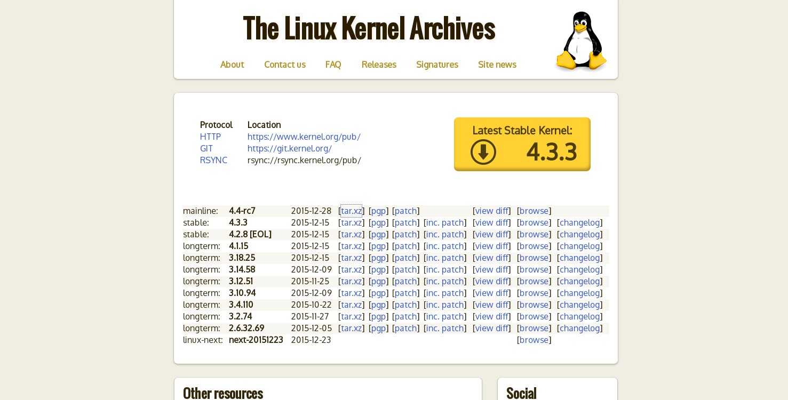Click the Tux penguin logo
Screen dimensions: 788x400
(x=580, y=41)
